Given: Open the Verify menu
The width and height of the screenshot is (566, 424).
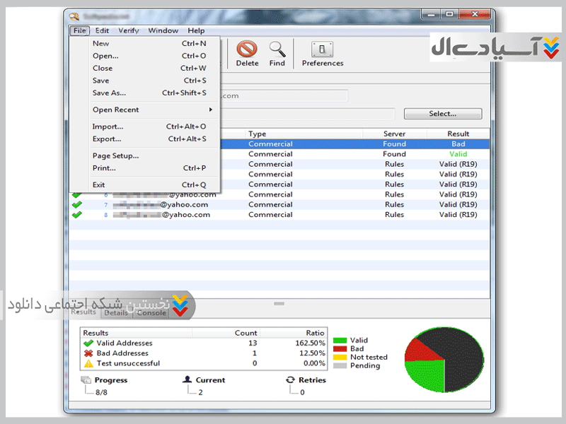Looking at the screenshot, I should (x=129, y=31).
